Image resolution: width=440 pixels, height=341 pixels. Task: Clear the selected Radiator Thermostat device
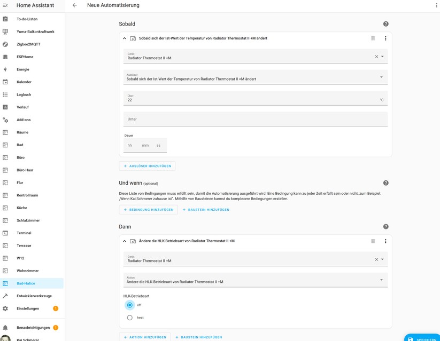377,56
